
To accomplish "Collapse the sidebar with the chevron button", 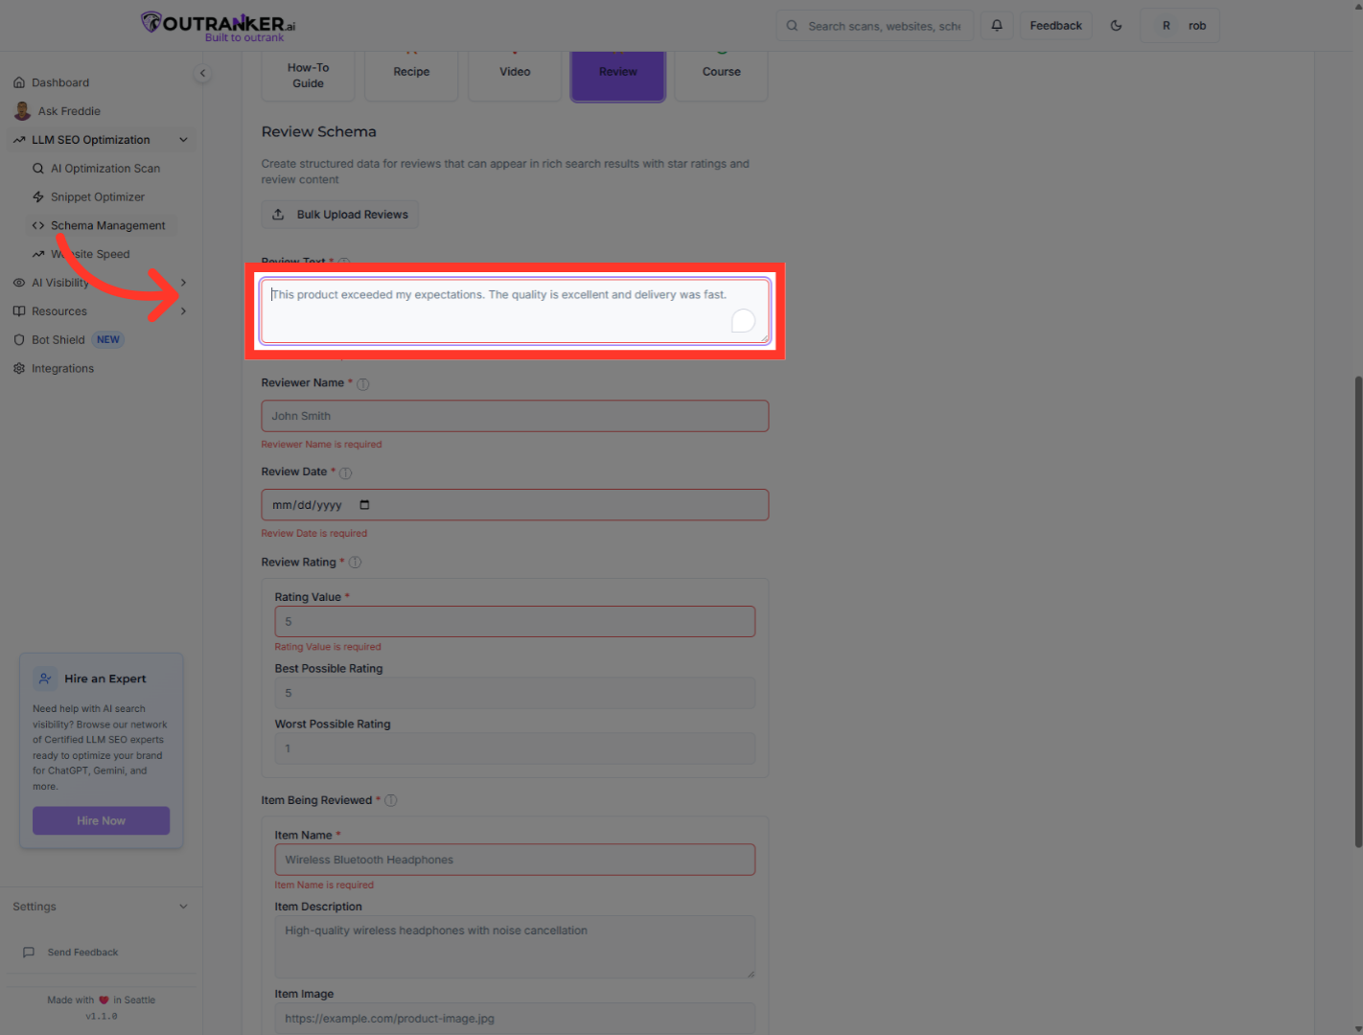I will [x=202, y=73].
